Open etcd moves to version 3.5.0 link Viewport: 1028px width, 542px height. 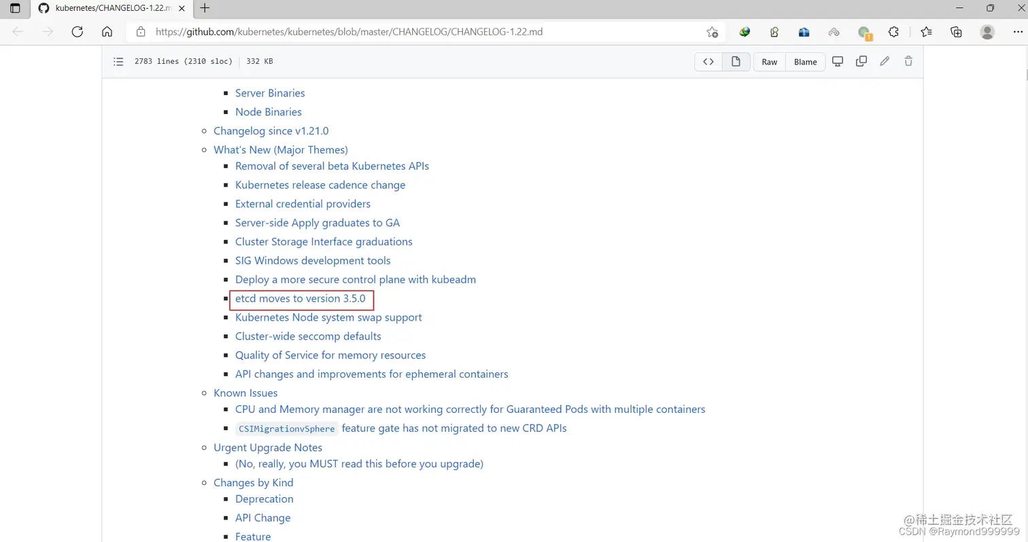[x=301, y=298]
